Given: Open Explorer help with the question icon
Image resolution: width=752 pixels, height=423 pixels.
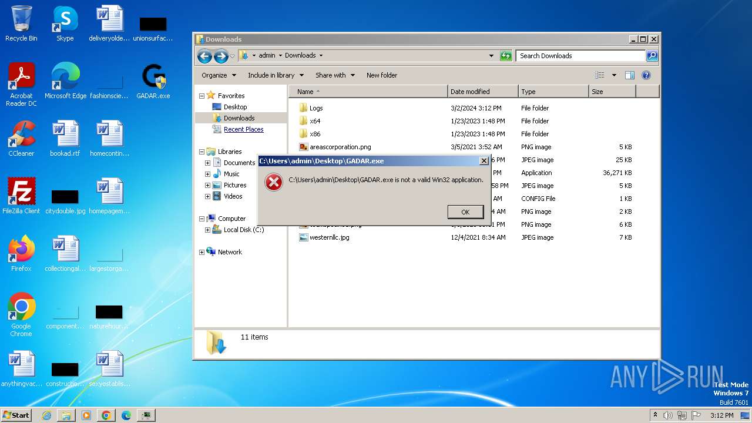Looking at the screenshot, I should pos(646,75).
